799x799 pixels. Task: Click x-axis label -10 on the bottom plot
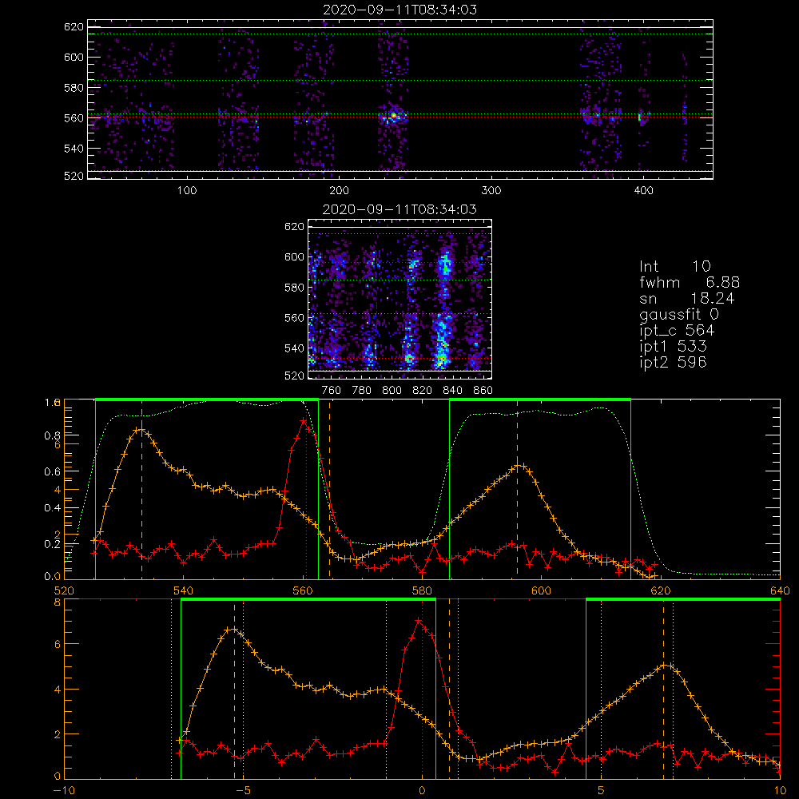pyautogui.click(x=64, y=790)
